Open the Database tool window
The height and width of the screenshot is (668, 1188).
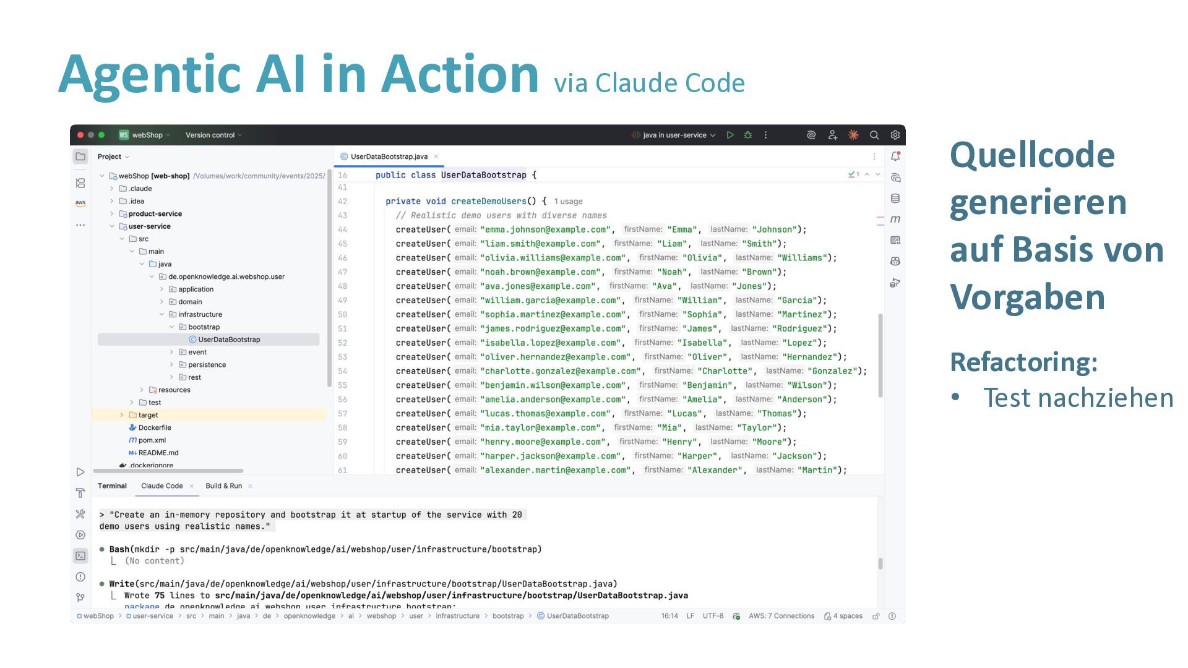tap(895, 199)
